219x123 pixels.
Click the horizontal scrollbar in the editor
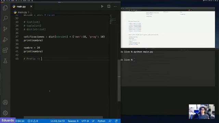click(x=63, y=117)
